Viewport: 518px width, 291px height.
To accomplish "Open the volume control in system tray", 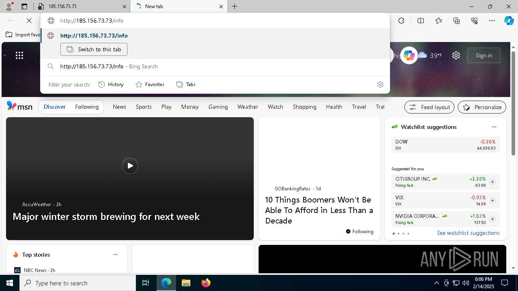I will 465,283.
